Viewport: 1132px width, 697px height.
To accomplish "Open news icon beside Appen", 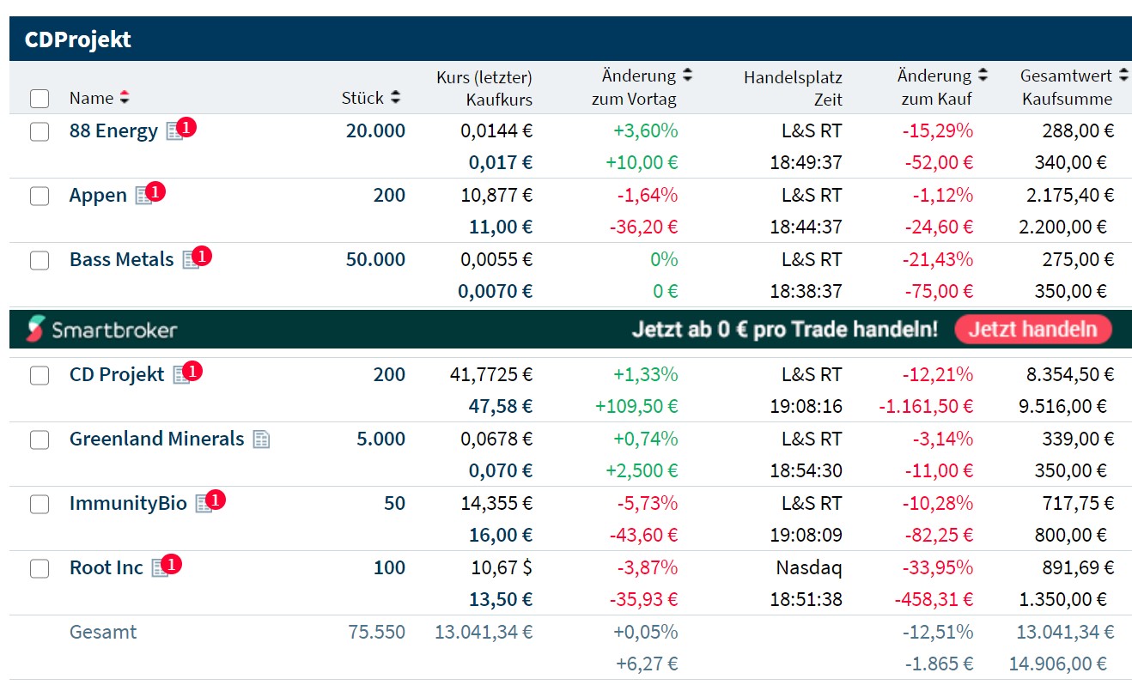I will coord(143,196).
